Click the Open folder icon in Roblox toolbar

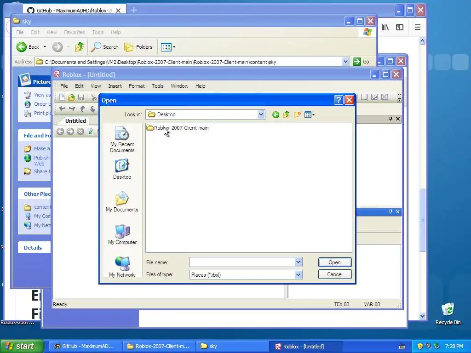(71, 97)
